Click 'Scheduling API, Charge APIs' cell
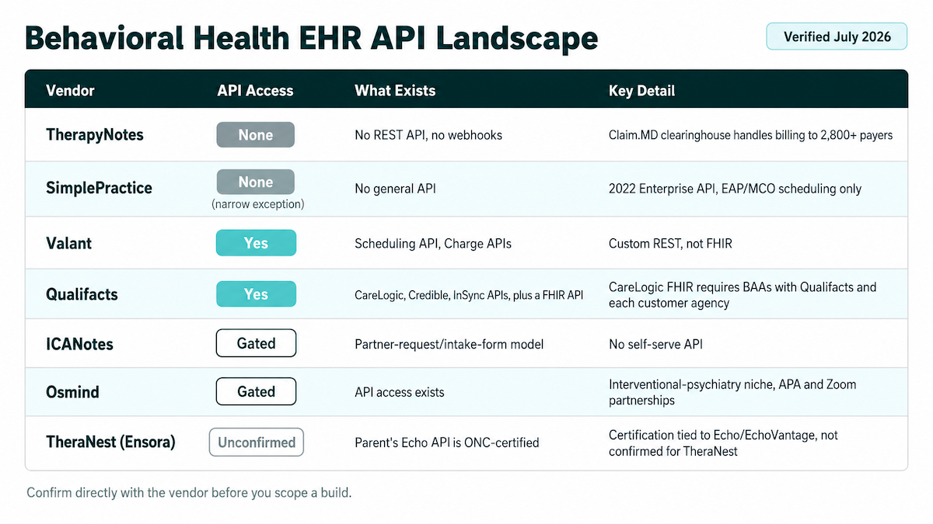933x524 pixels. tap(433, 243)
